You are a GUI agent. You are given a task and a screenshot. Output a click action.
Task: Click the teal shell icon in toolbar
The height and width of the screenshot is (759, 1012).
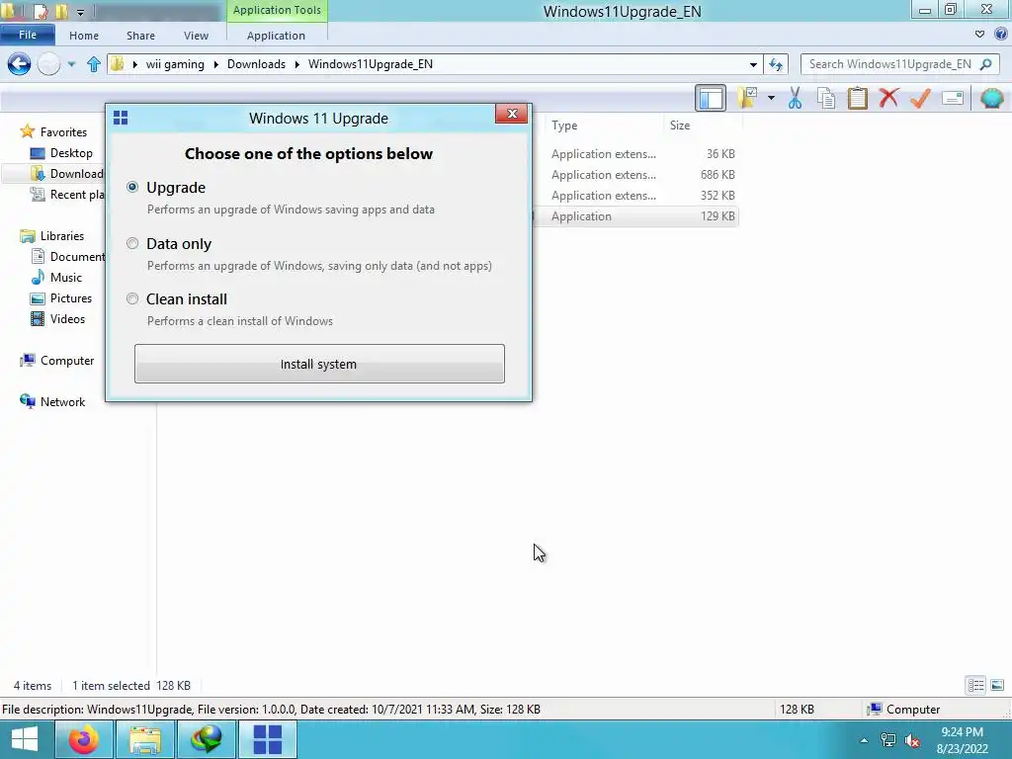pyautogui.click(x=992, y=98)
